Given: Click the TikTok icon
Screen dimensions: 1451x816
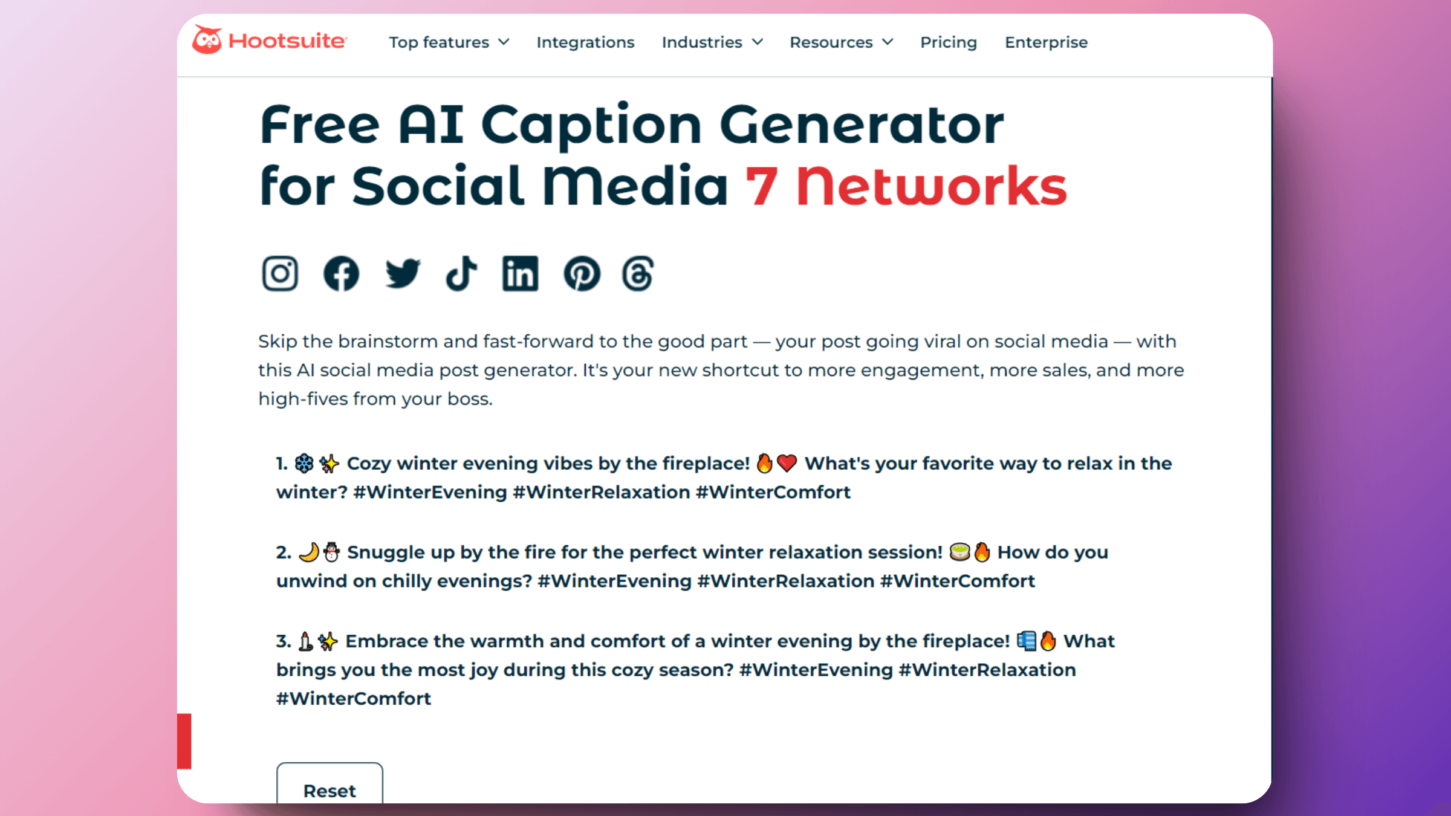Looking at the screenshot, I should pos(461,272).
